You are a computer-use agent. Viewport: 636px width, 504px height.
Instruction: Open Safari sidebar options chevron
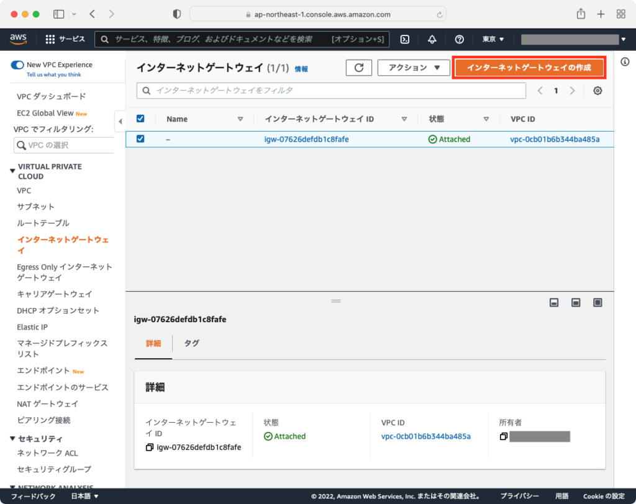(74, 14)
